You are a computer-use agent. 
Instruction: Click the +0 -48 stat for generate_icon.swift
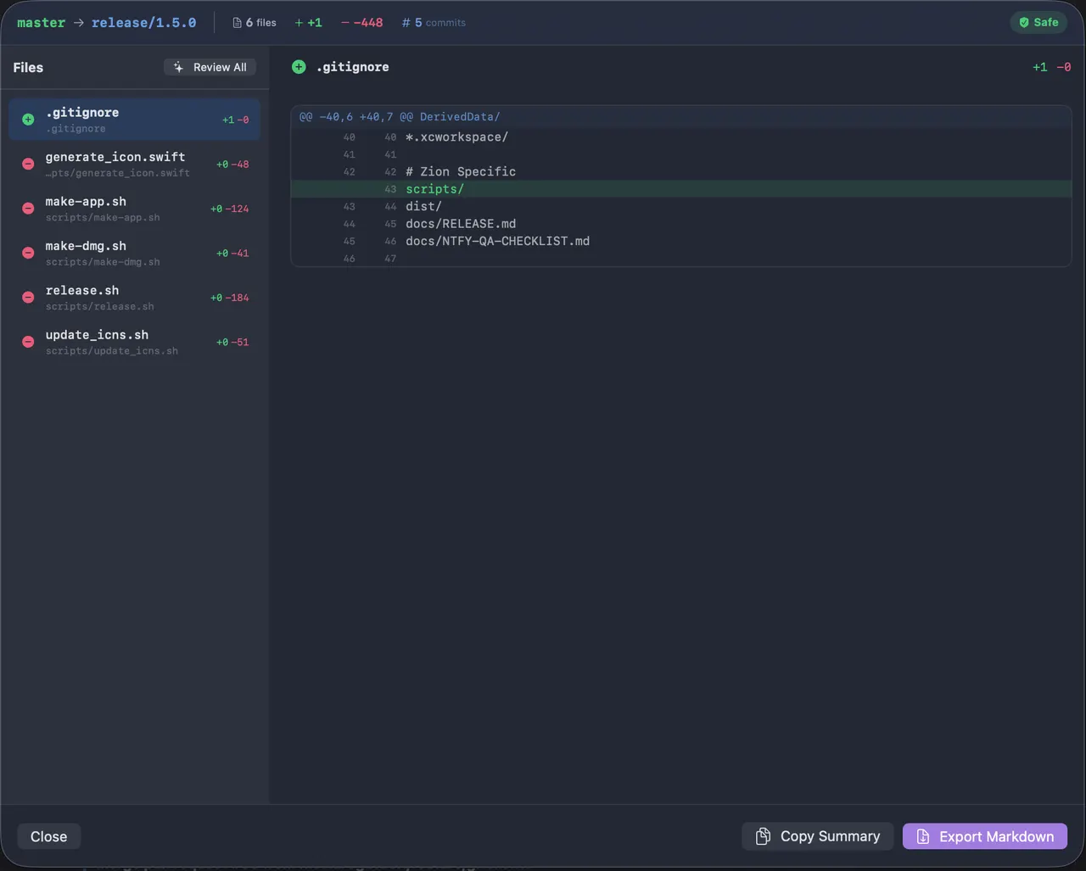[232, 165]
